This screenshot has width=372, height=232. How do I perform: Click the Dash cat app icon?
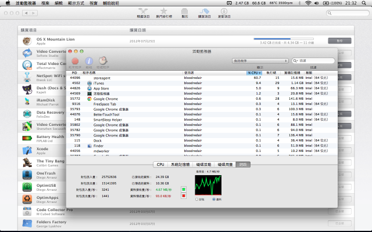(x=27, y=90)
